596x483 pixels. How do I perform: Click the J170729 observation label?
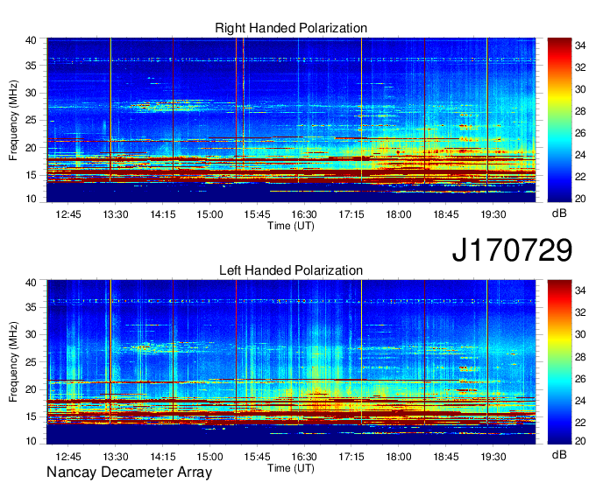pyautogui.click(x=512, y=249)
